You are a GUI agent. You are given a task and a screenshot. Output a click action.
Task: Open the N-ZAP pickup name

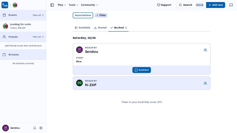tap(91, 85)
